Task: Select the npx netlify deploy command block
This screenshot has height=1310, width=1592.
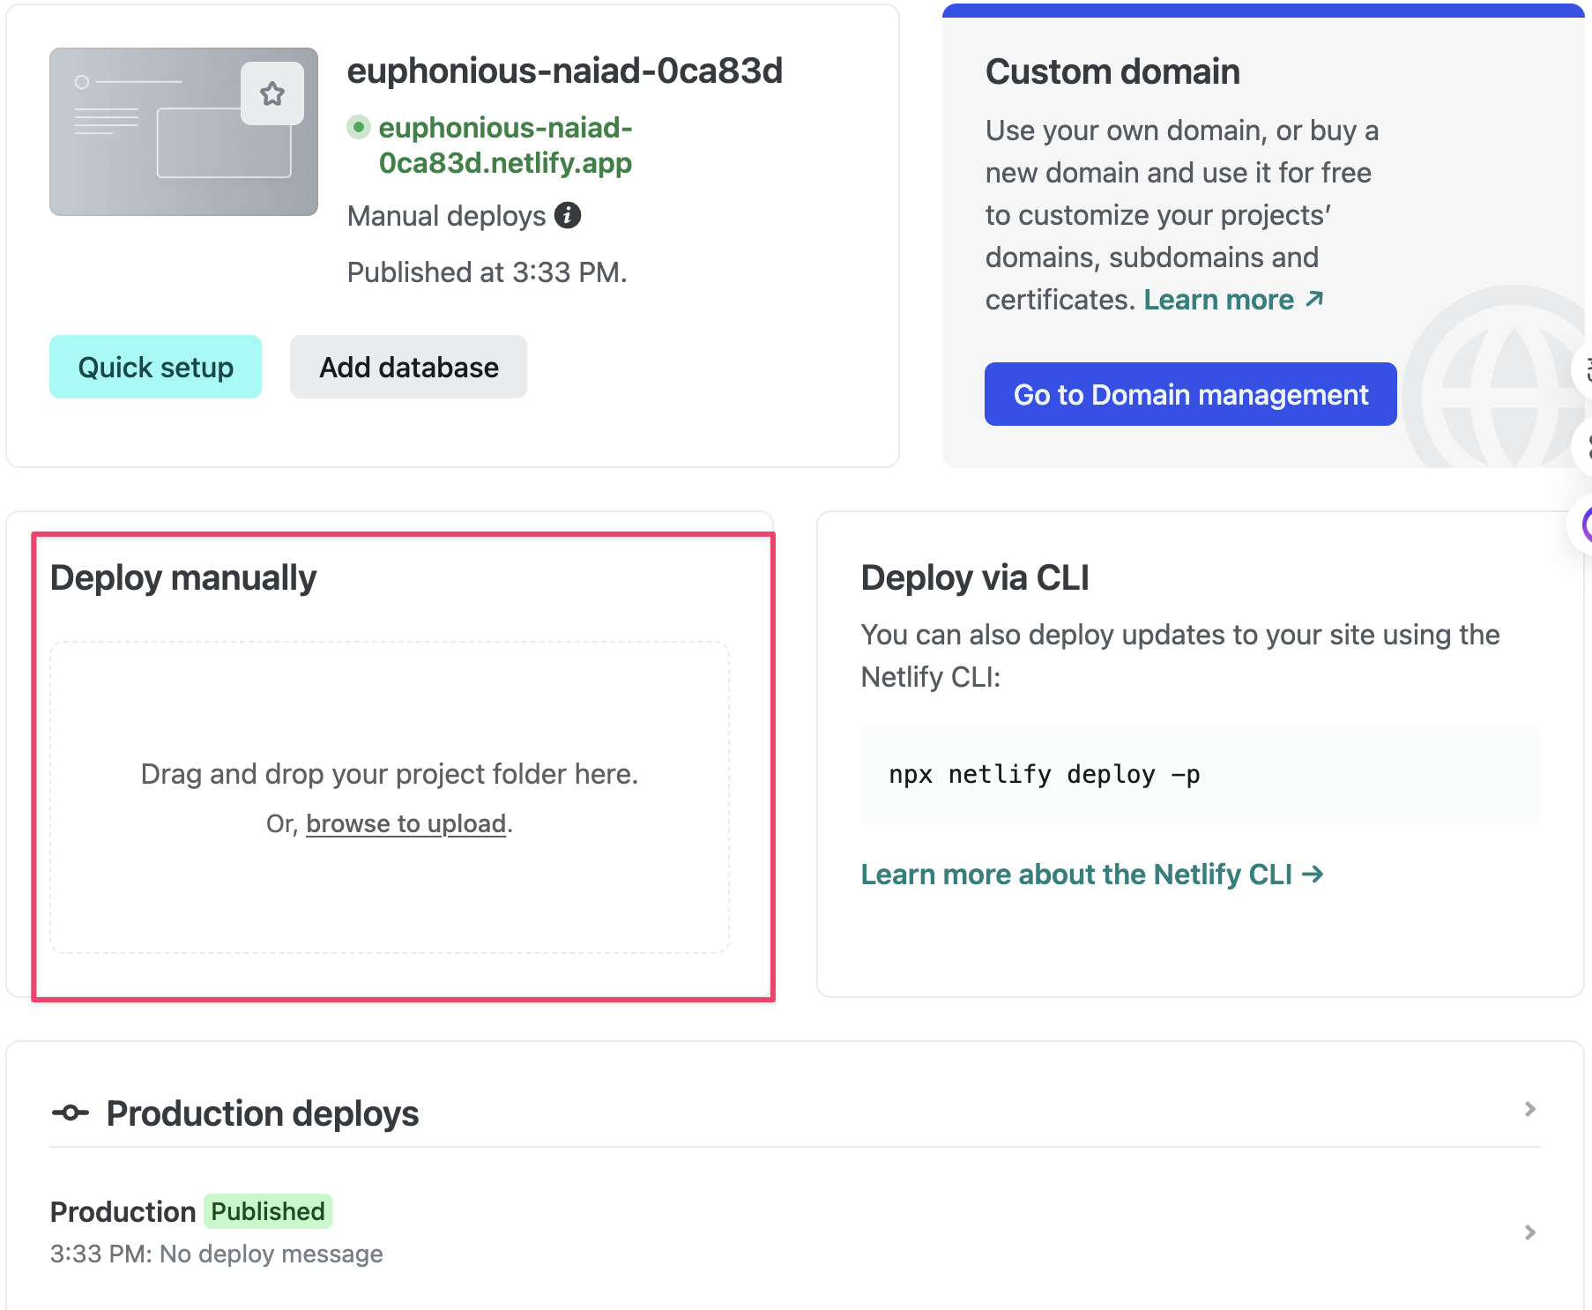Action: pyautogui.click(x=1200, y=775)
